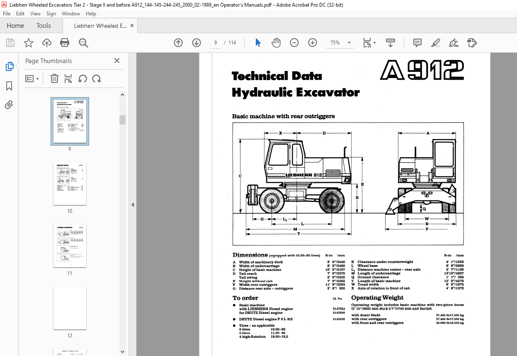Activate the Hand pan tool

(276, 43)
